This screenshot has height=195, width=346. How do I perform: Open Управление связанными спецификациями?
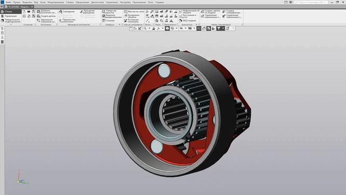232,16
